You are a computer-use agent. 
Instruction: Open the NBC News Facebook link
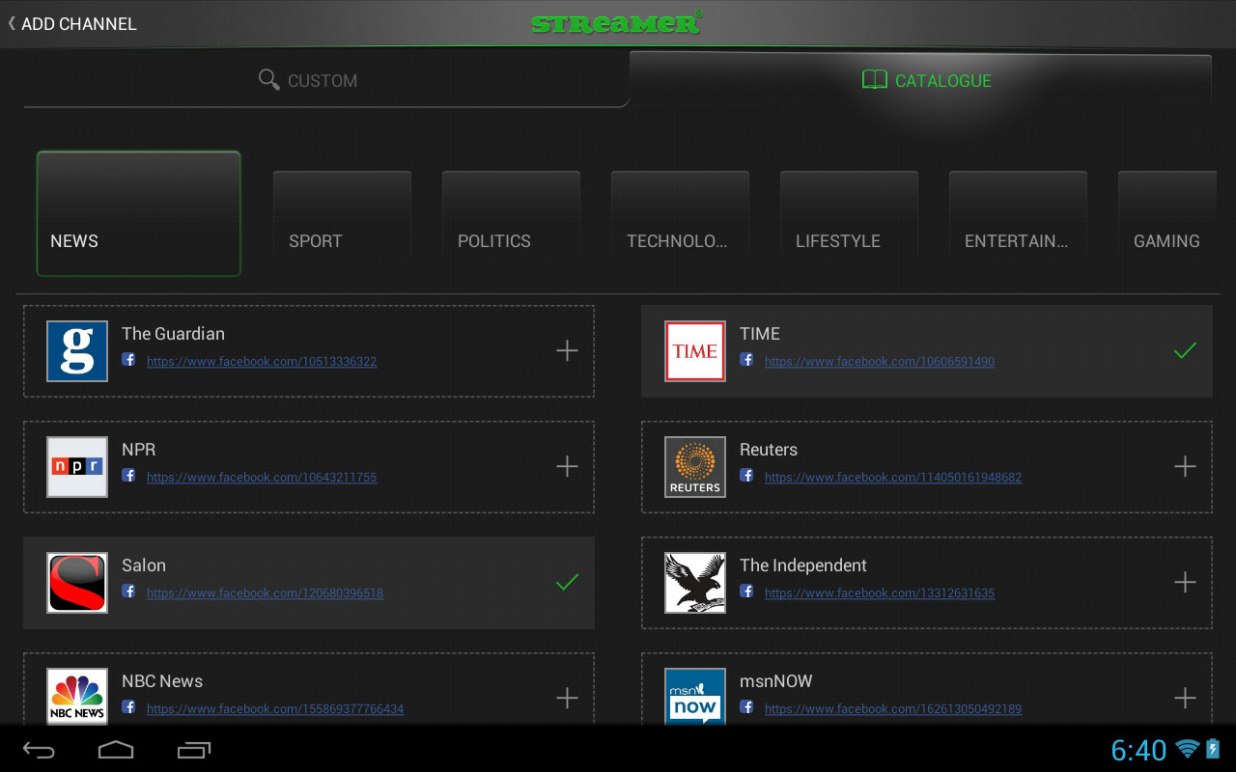pyautogui.click(x=275, y=709)
